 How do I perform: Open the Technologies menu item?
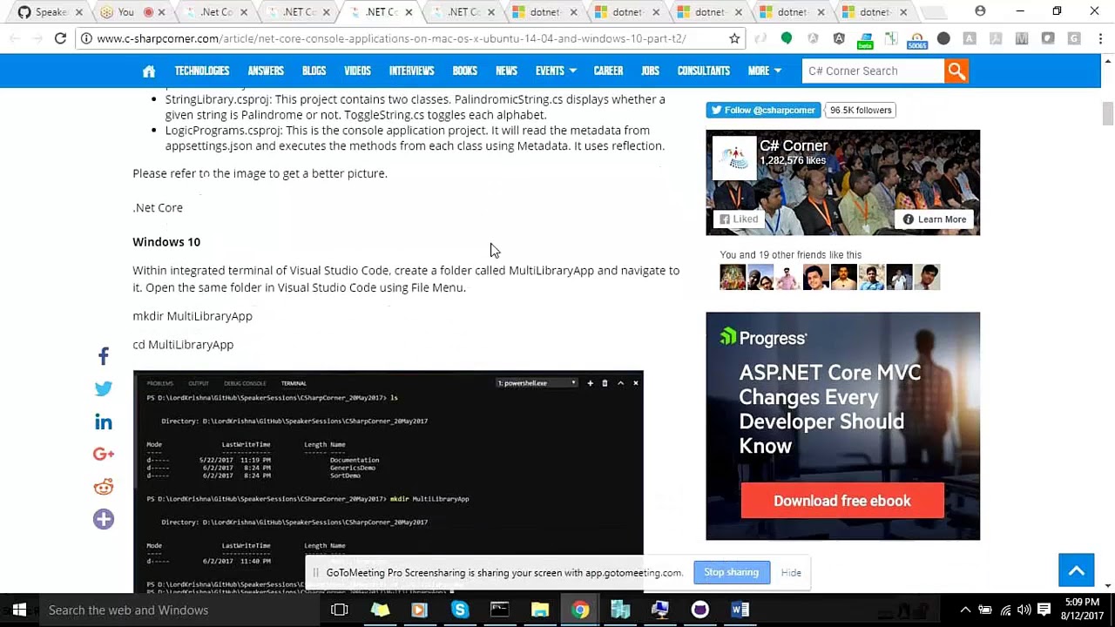tap(201, 71)
